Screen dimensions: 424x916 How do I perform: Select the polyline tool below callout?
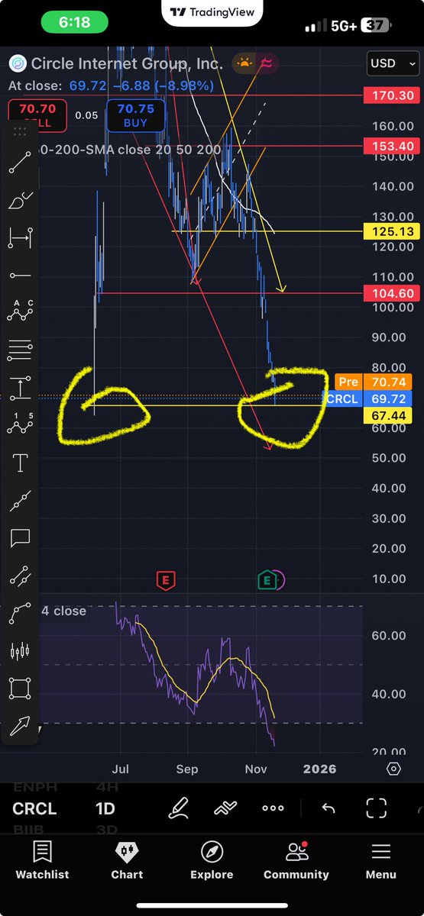(20, 576)
